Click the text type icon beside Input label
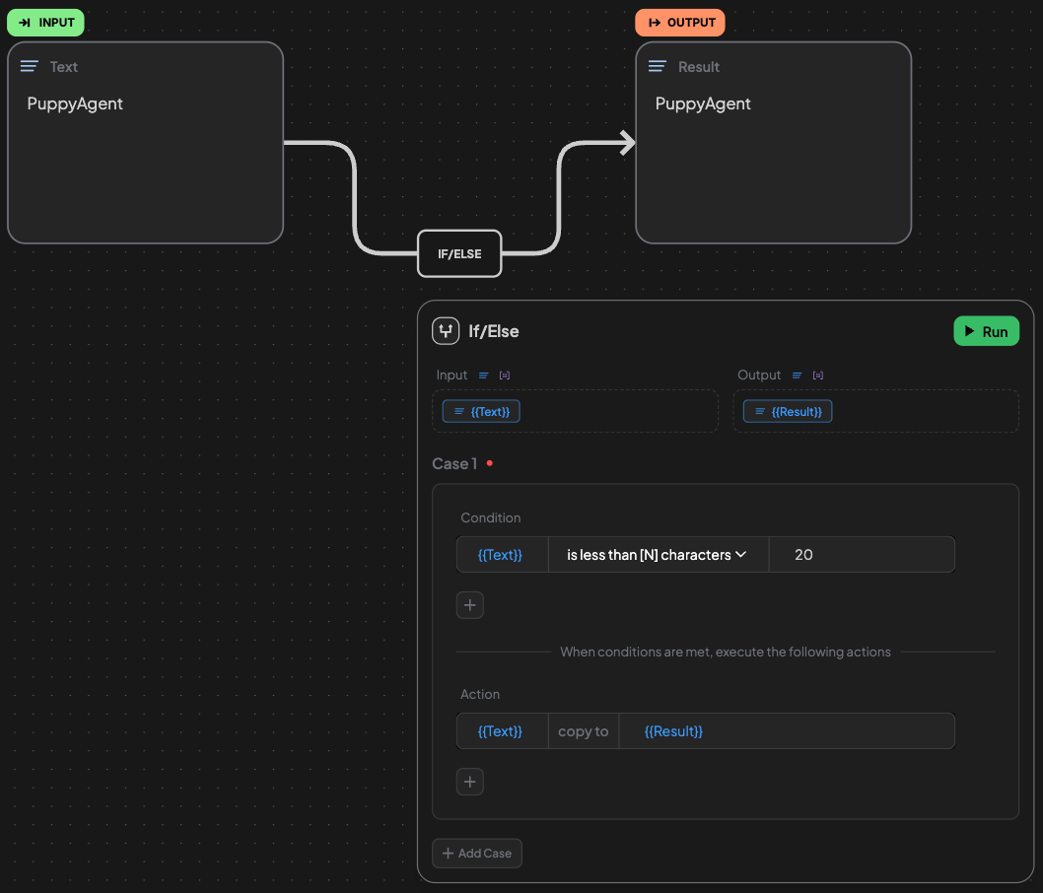The height and width of the screenshot is (893, 1043). (x=484, y=376)
